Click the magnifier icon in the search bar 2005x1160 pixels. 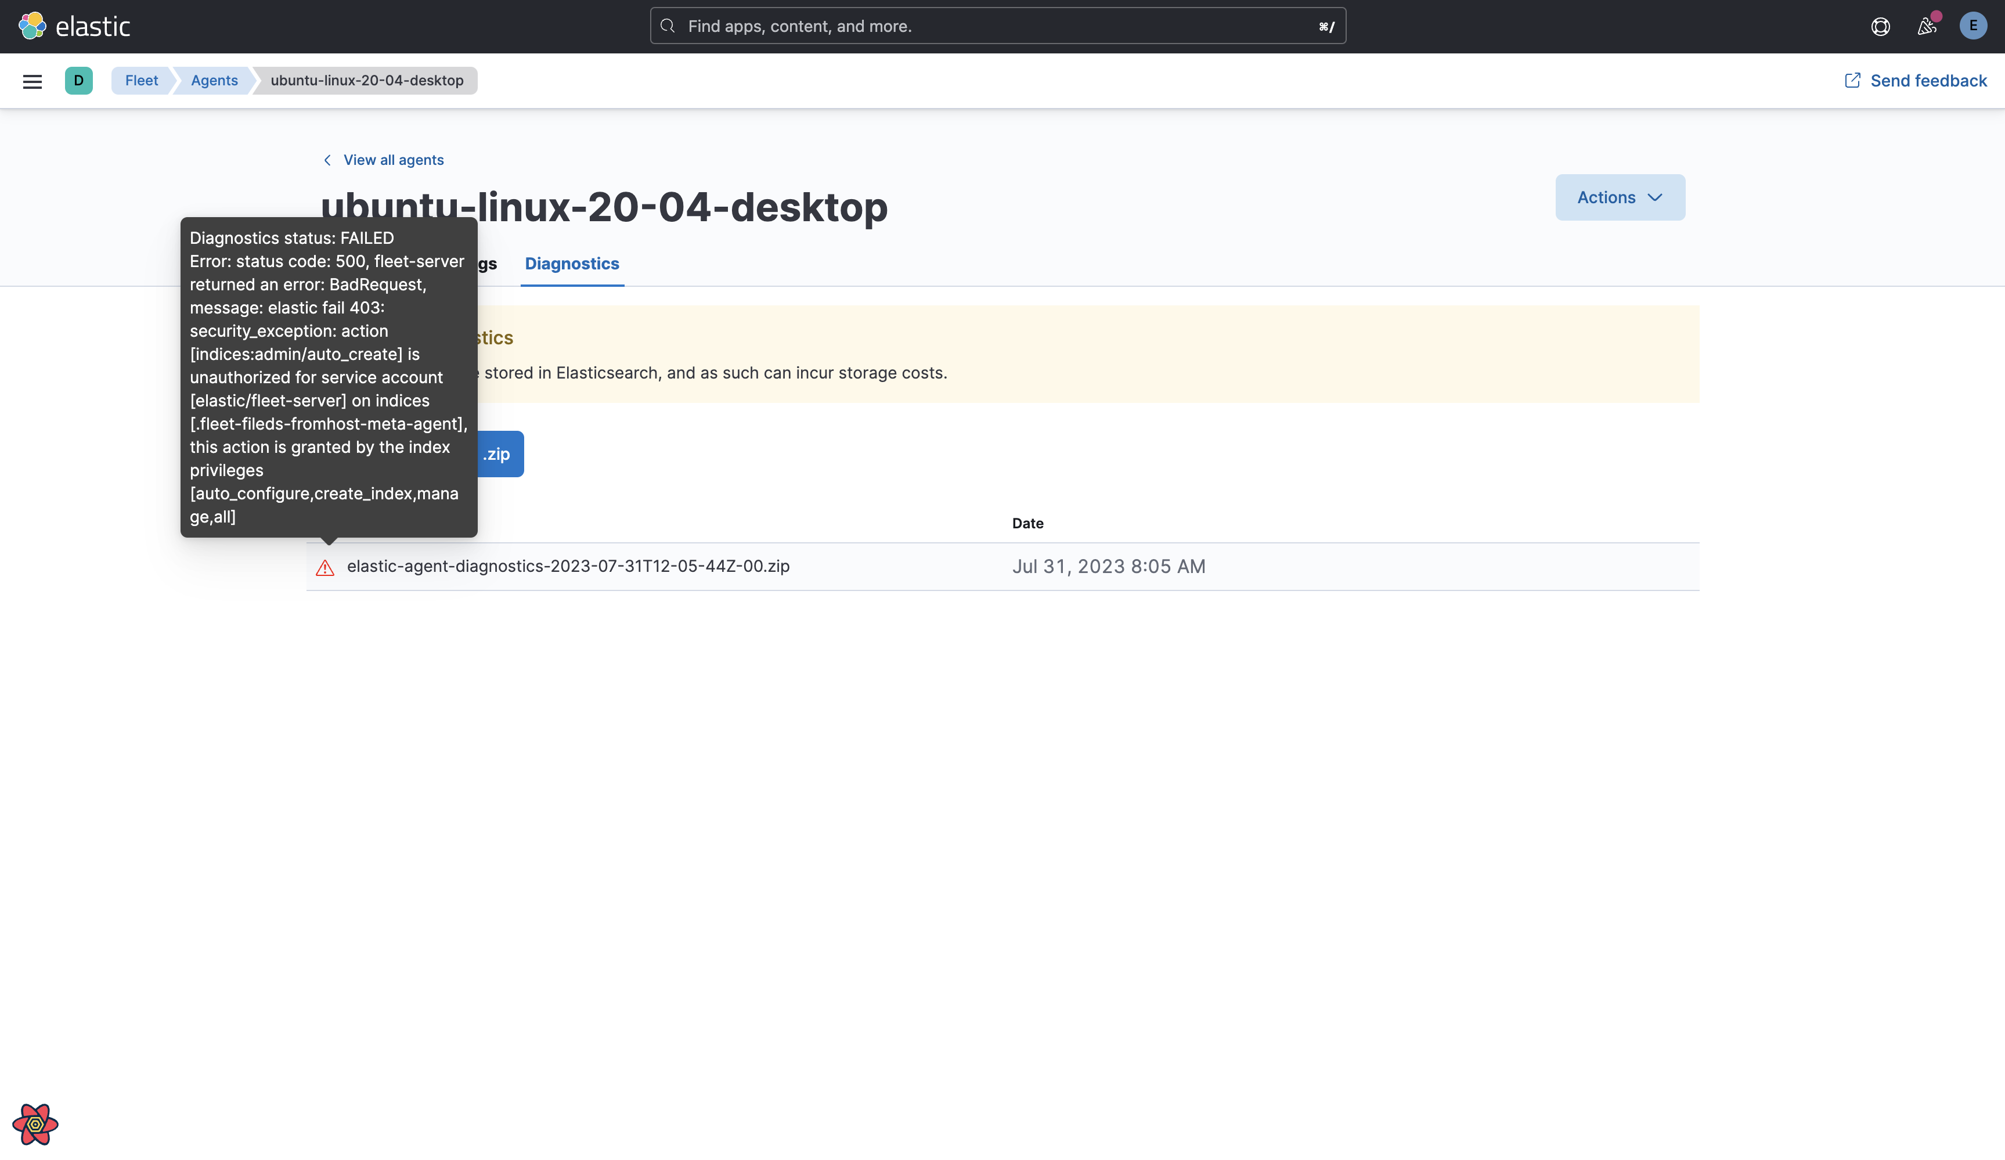tap(668, 26)
